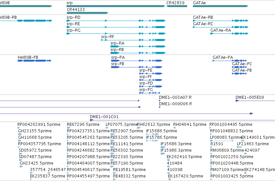The height and width of the screenshot is (181, 275).
Task: Click the IP15686.5prime EST
Action: (152, 134)
